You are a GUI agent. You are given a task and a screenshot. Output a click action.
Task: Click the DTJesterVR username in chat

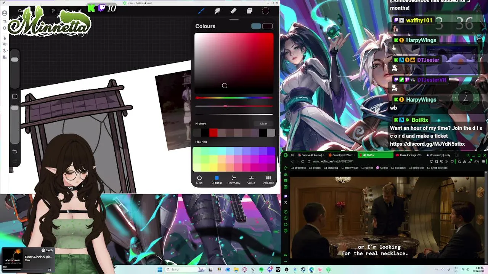[432, 80]
